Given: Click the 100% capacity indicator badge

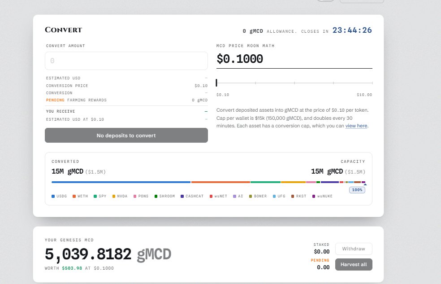Looking at the screenshot, I should click(357, 190).
